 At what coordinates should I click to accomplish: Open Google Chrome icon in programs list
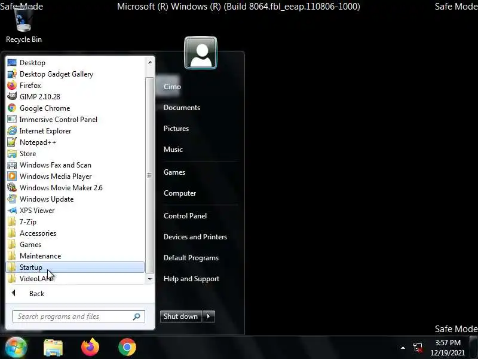(x=12, y=108)
